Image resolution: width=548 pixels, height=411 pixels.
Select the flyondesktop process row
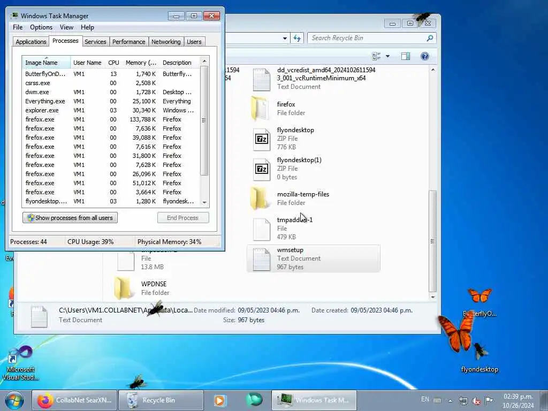110,201
